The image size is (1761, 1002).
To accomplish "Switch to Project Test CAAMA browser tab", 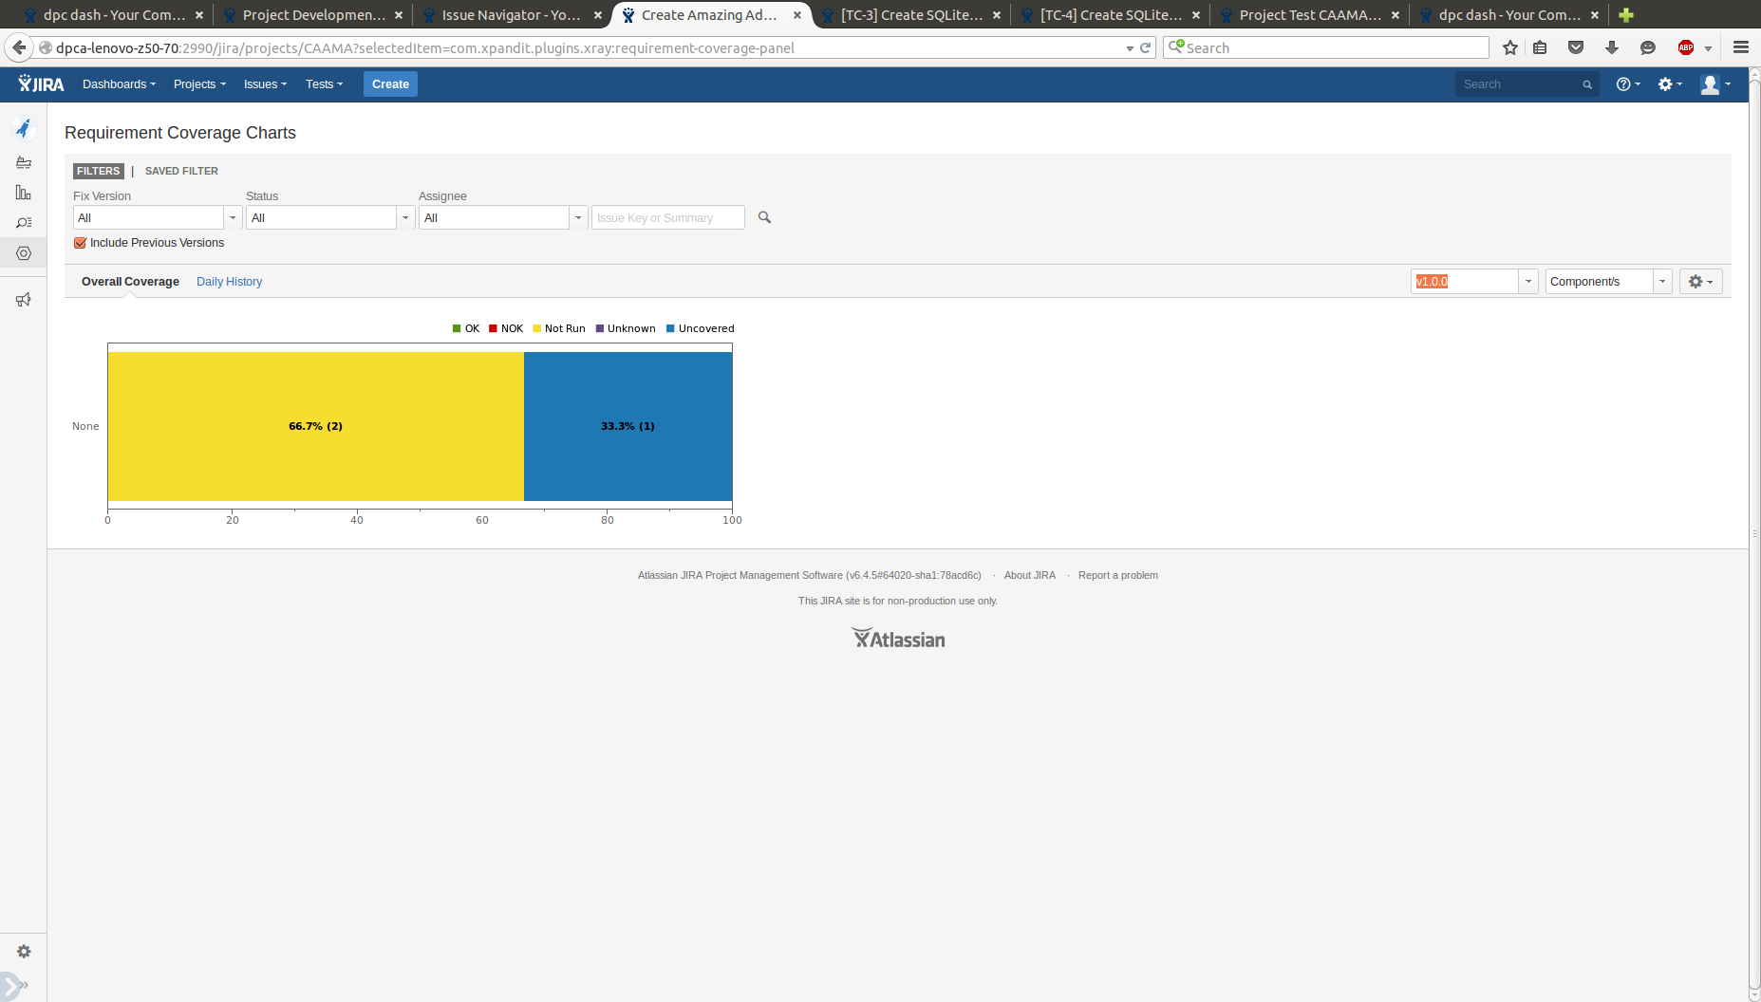I will pyautogui.click(x=1310, y=15).
